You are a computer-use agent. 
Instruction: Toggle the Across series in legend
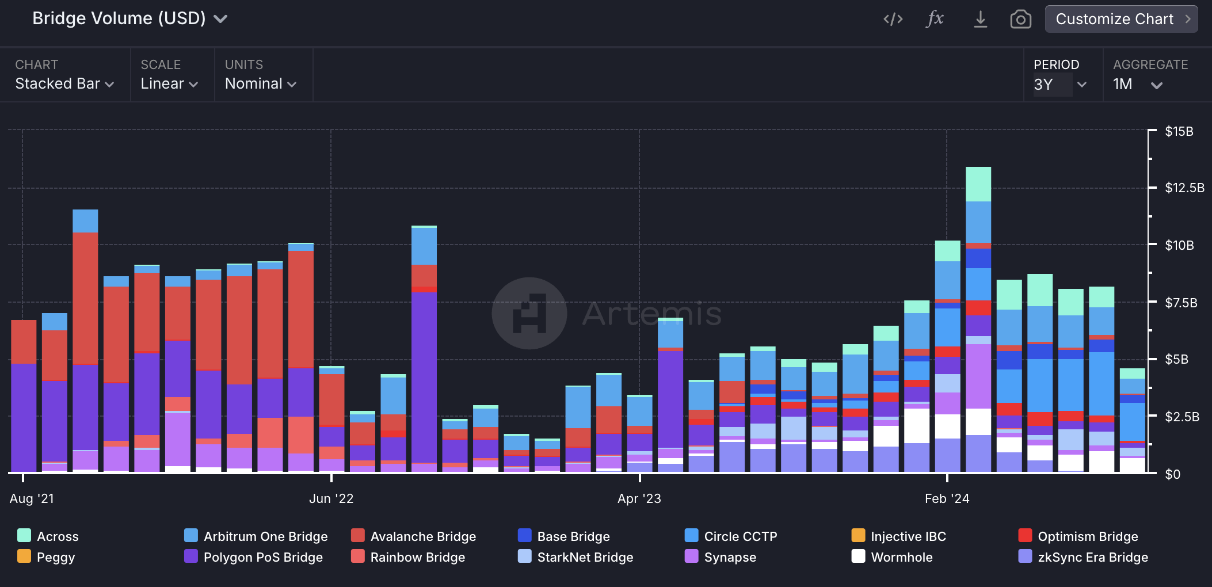(57, 536)
